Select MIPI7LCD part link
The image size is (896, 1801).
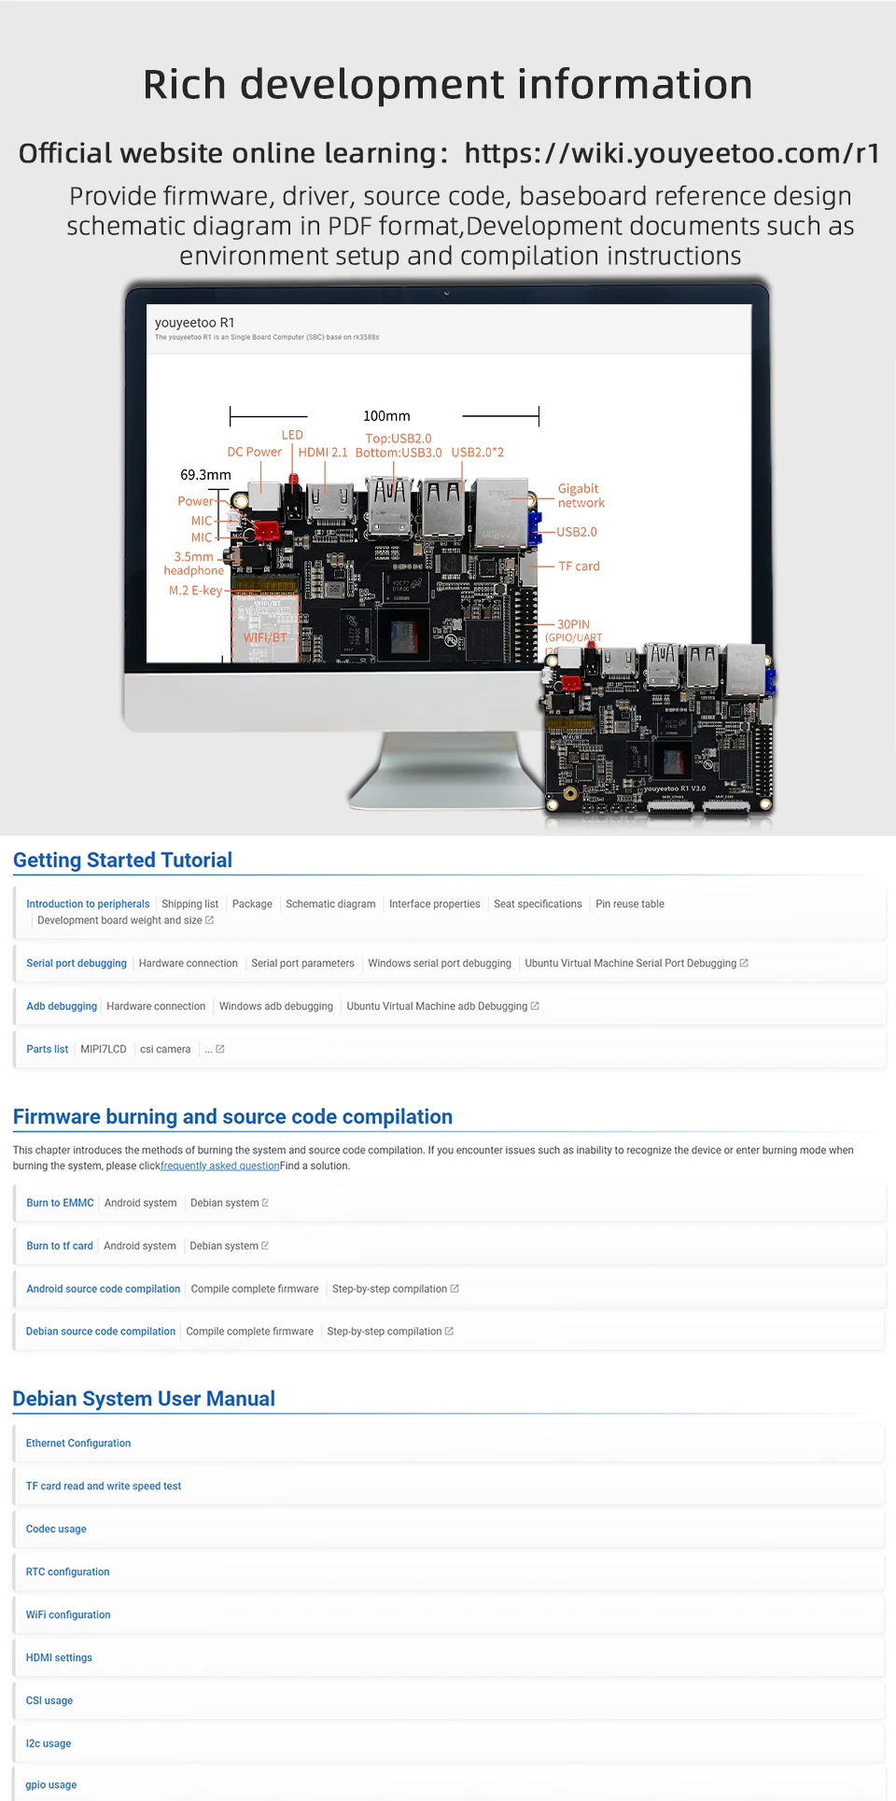tap(103, 1049)
